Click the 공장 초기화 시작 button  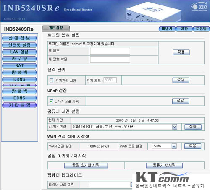click(86, 165)
